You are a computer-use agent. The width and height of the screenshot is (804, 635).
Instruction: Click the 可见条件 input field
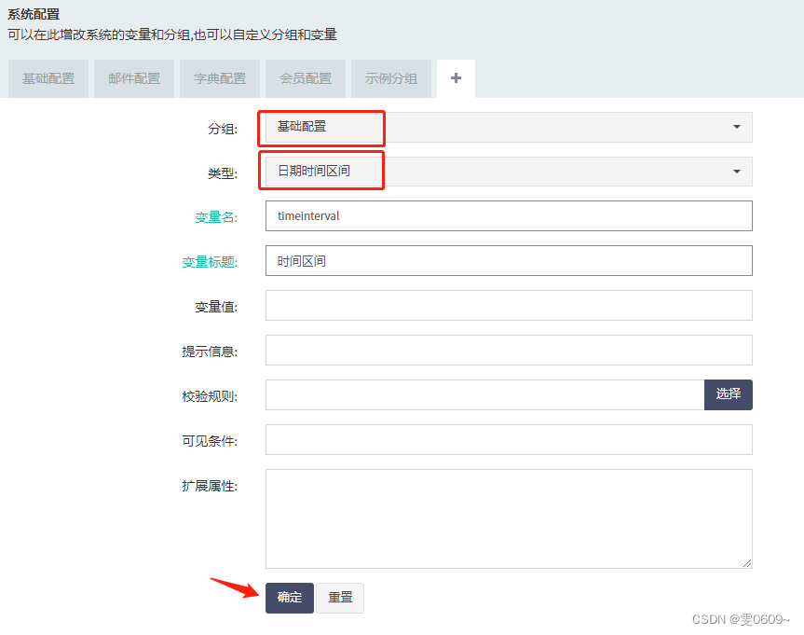[x=508, y=439]
